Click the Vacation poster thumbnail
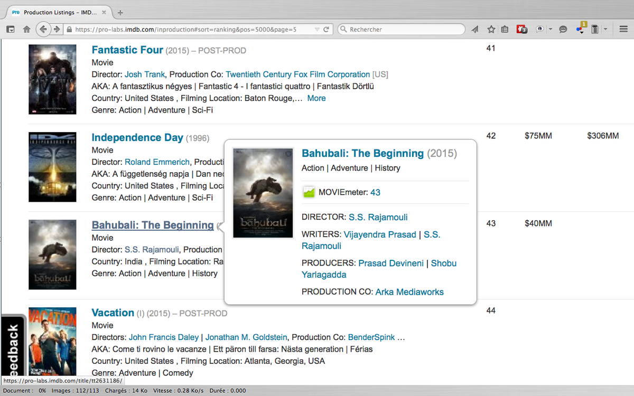This screenshot has width=634, height=396. point(52,342)
